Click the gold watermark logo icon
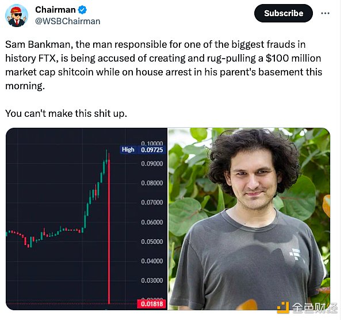 (x=283, y=307)
